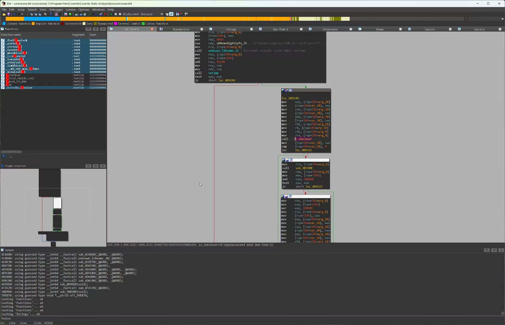Open the Edit menu

[x=12, y=10]
